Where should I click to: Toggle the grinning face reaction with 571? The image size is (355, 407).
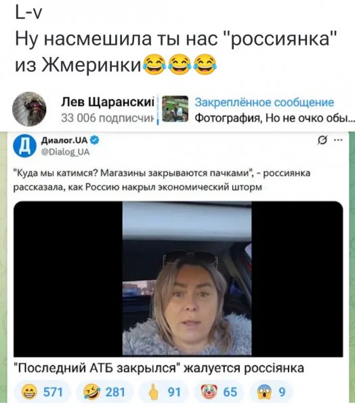(42, 391)
